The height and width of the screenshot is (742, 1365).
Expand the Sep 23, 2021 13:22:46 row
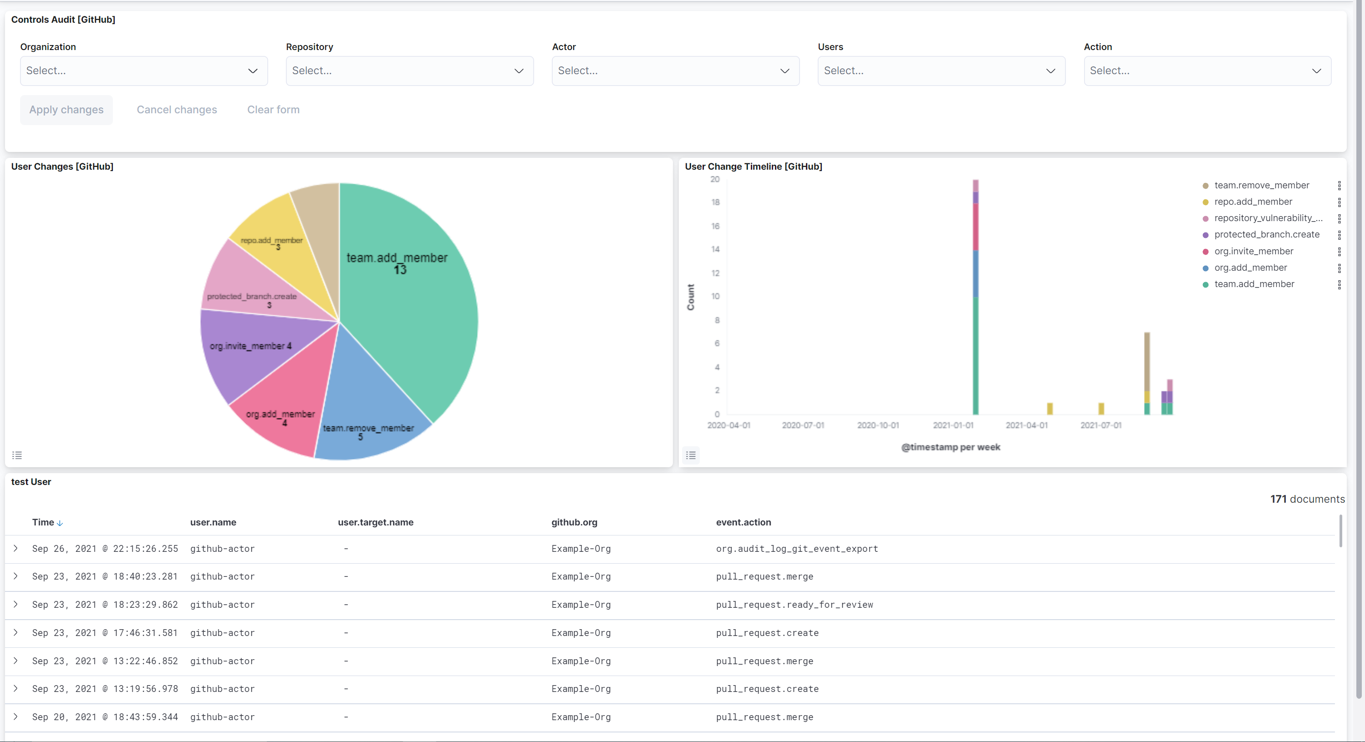(x=16, y=661)
